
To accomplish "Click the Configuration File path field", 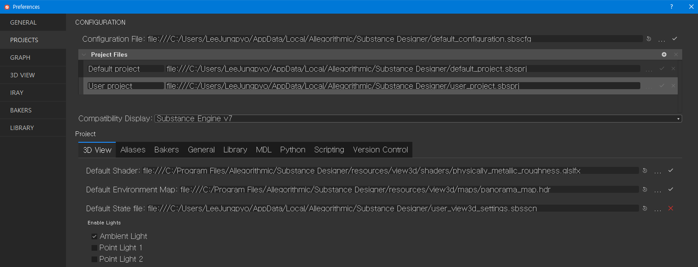I will pyautogui.click(x=395, y=39).
